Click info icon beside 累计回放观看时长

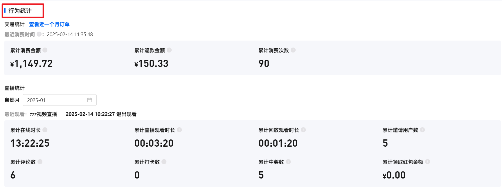click(303, 130)
